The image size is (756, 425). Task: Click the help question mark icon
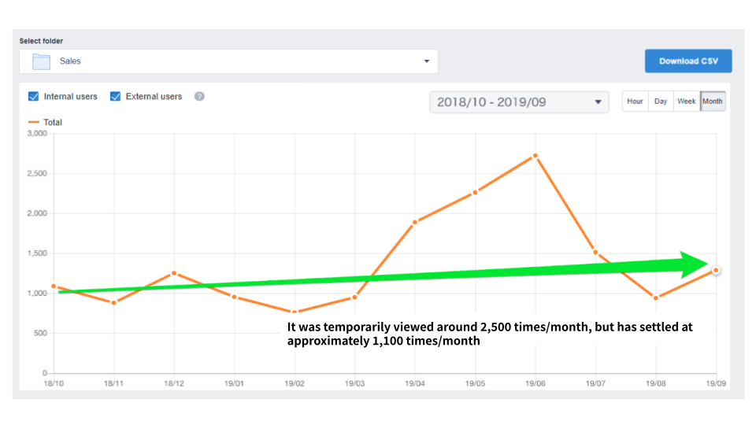tap(199, 97)
